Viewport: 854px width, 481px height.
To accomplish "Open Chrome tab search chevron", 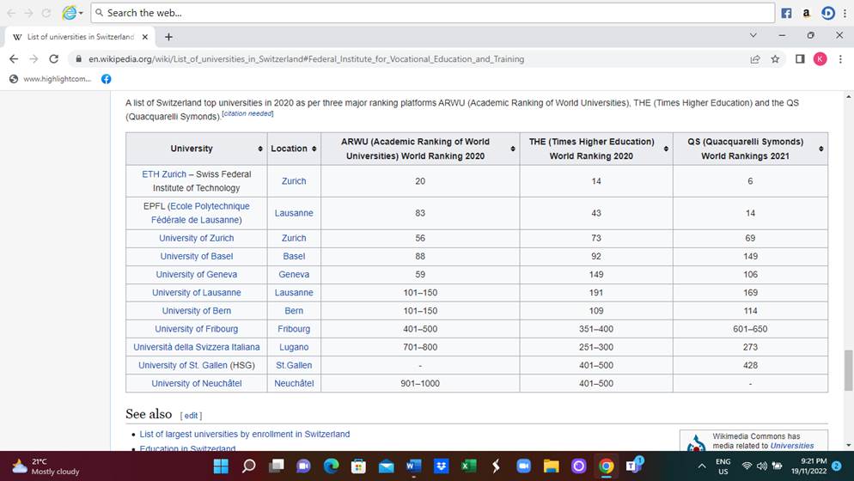I will click(753, 35).
